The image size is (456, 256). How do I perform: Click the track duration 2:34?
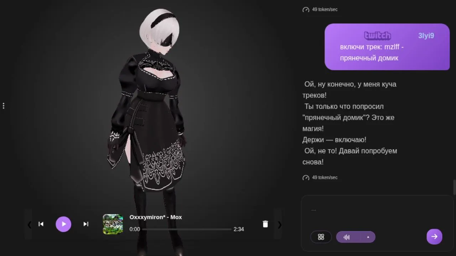point(239,229)
